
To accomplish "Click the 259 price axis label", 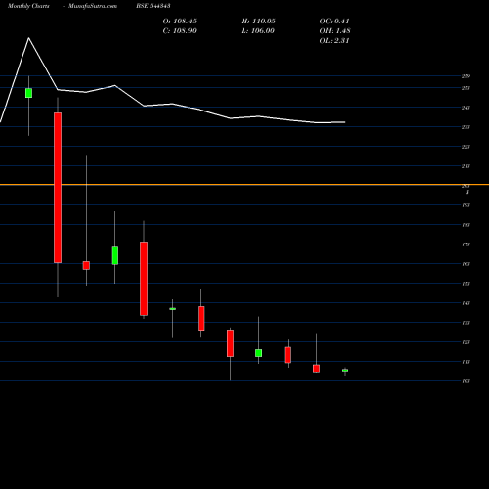I will tap(466, 76).
